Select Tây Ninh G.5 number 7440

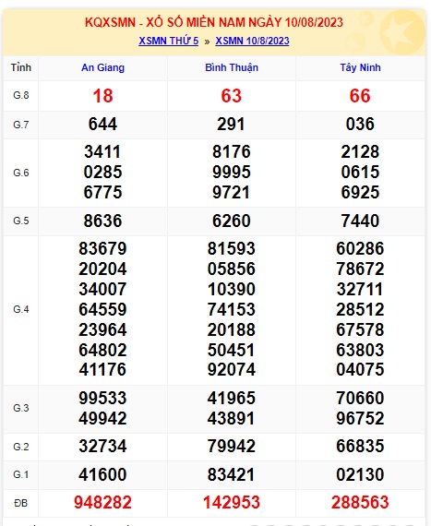pyautogui.click(x=360, y=221)
